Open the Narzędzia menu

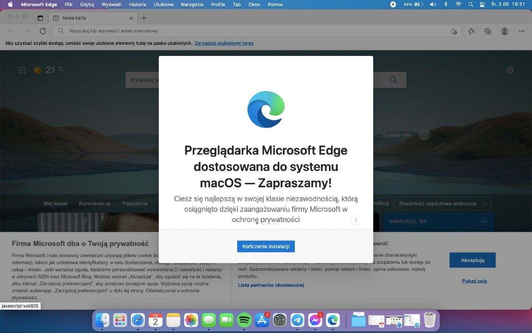pyautogui.click(x=192, y=4)
